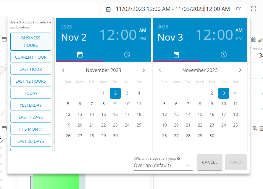Expand the Overlap (default) dropdown
This screenshot has width=263, height=189.
(187, 166)
